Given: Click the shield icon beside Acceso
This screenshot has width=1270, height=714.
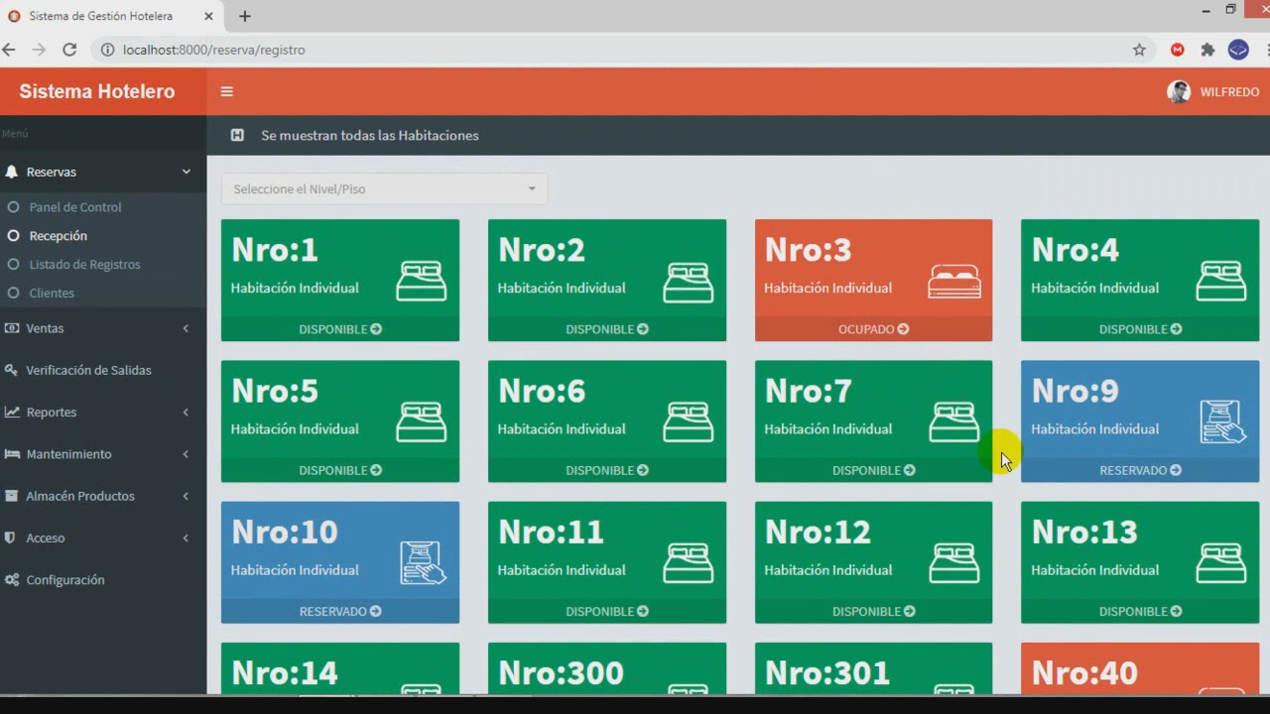Looking at the screenshot, I should coord(10,537).
